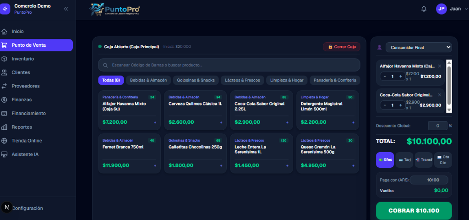The height and width of the screenshot is (220, 469).
Task: Filter by Limpieza & Hogar category
Action: 287,80
